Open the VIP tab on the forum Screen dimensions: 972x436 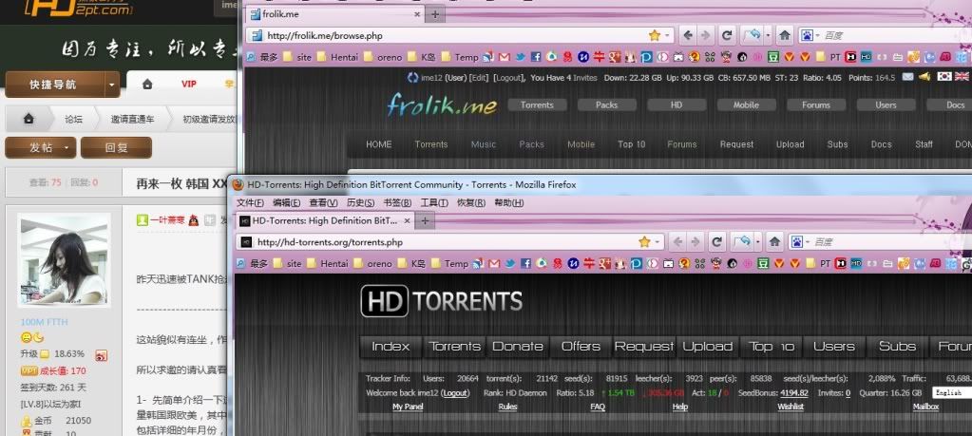[188, 85]
